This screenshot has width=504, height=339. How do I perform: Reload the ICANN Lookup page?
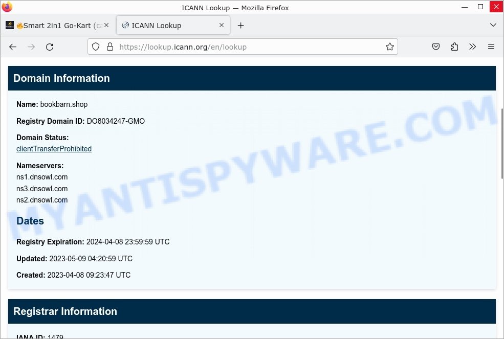tap(50, 47)
